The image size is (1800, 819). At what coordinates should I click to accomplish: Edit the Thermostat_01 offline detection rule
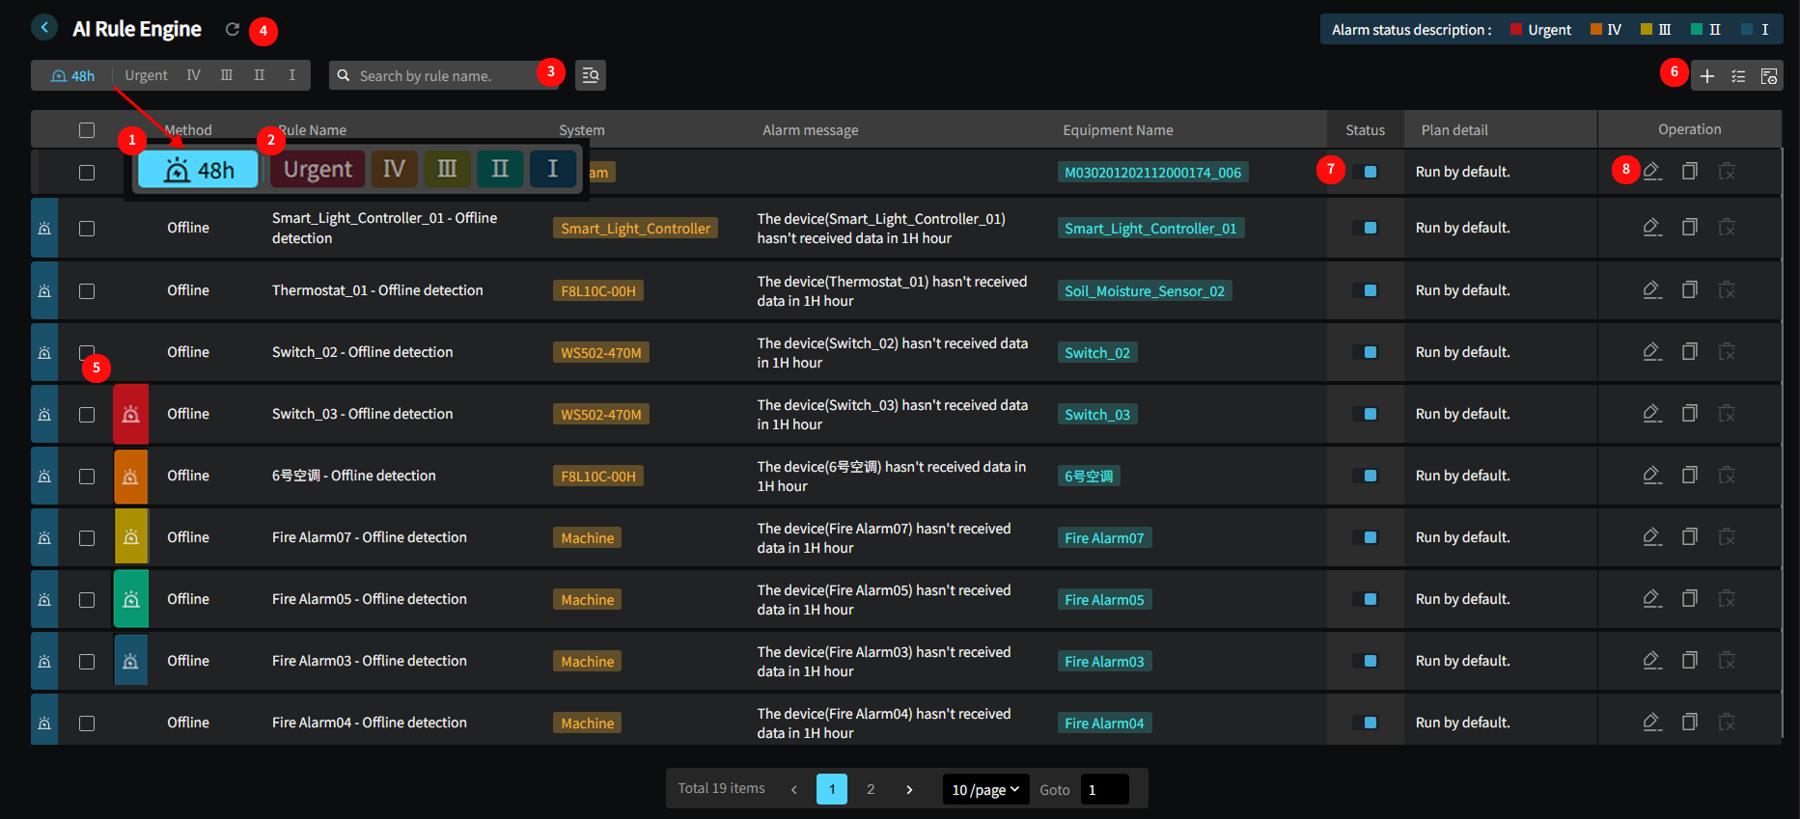(x=1652, y=290)
